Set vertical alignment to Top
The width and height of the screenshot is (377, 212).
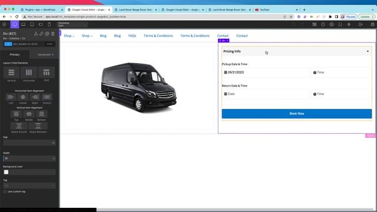tap(16, 114)
